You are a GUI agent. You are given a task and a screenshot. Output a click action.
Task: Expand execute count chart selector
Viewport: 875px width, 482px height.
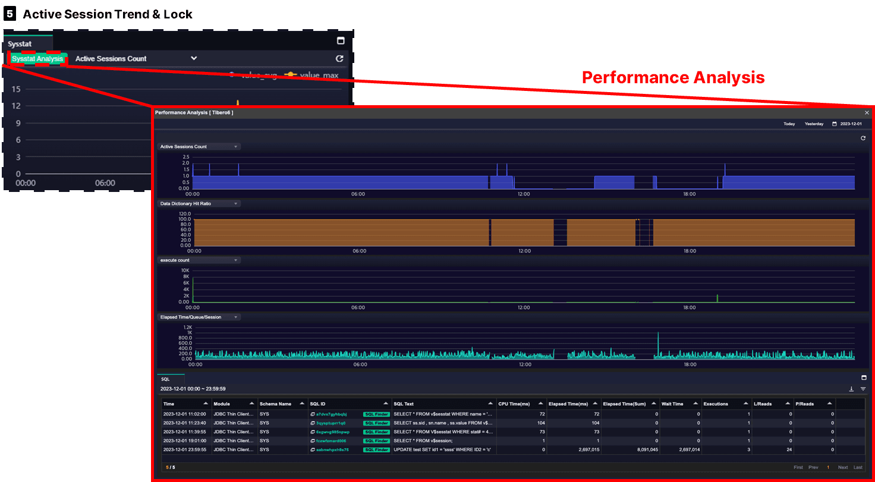(199, 260)
